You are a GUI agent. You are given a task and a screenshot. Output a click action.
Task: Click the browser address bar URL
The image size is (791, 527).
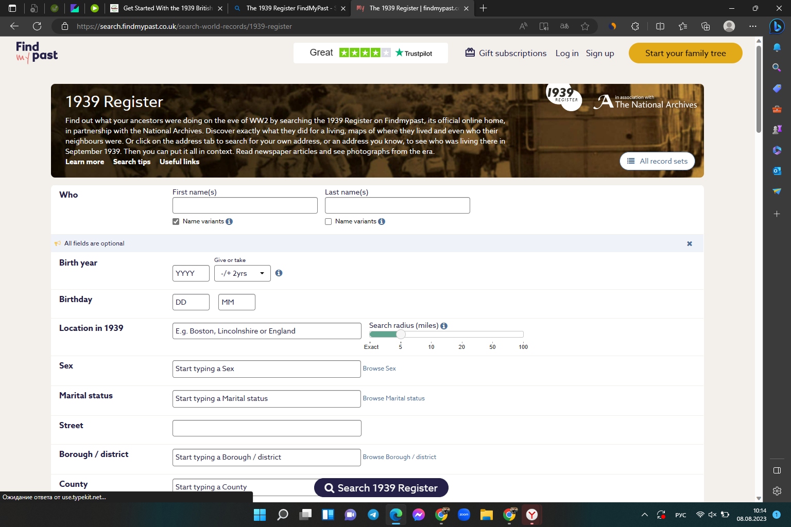(184, 26)
